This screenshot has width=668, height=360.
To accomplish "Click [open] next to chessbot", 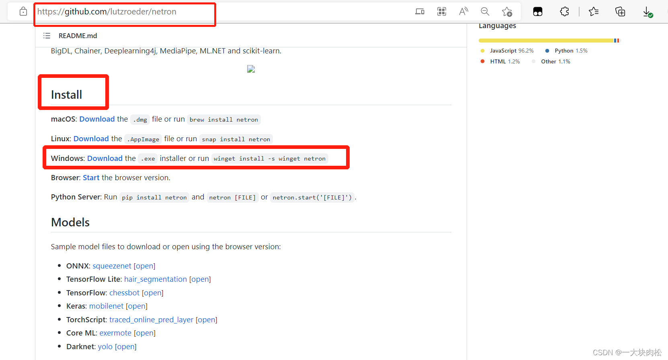I will click(x=153, y=293).
